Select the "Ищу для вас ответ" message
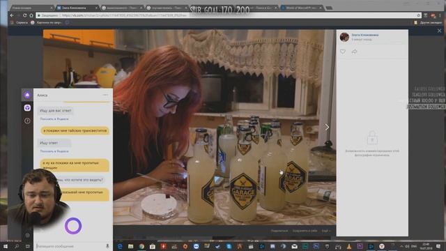Viewport: 446px width, 251px height. pyautogui.click(x=56, y=110)
